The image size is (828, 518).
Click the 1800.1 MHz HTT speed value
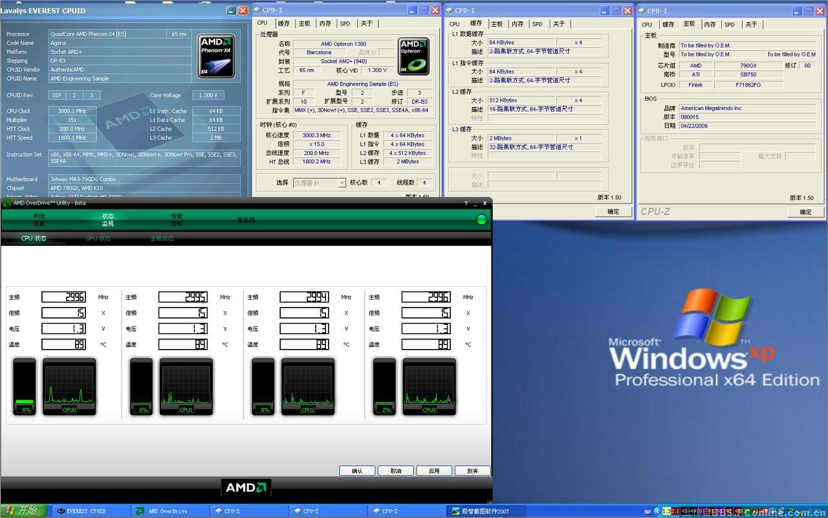tap(71, 138)
